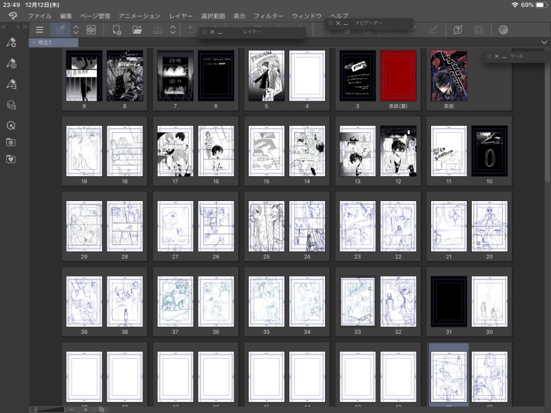This screenshot has height=413, width=551.
Task: Open the ナビゲーター panel menu lines icon
Action: 331,23
